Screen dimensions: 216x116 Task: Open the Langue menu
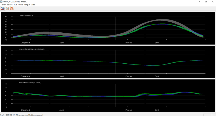coord(27,5)
